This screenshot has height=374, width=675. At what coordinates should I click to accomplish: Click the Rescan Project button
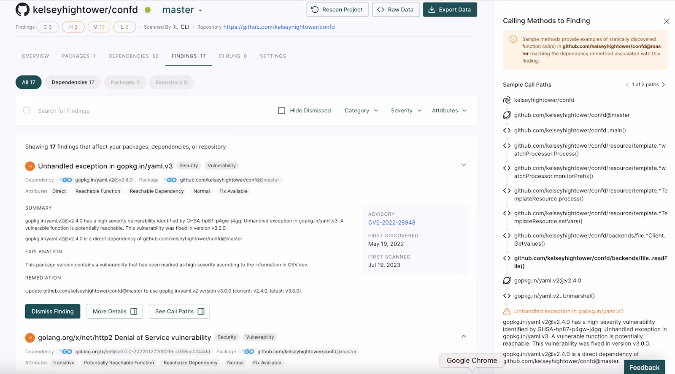(337, 10)
